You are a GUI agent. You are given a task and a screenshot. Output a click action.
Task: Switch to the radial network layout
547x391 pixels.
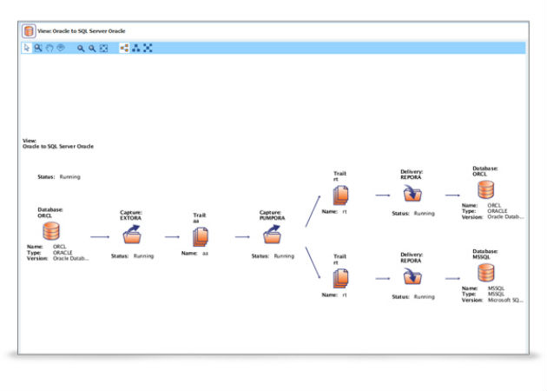(148, 49)
